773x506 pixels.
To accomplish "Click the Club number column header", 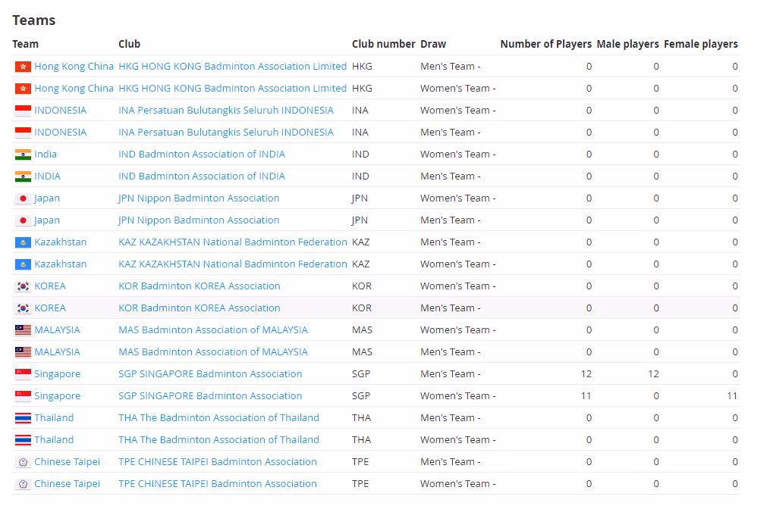I will coord(384,44).
